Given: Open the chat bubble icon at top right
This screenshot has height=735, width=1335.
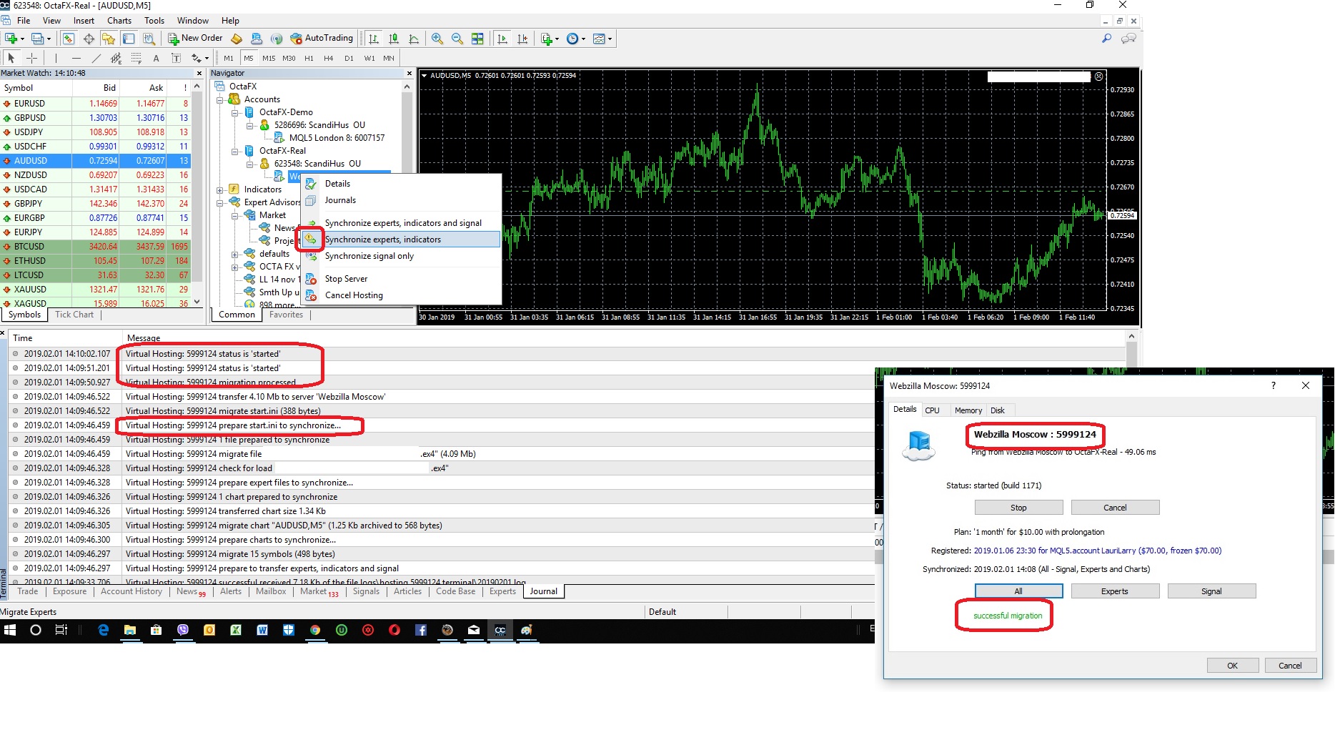Looking at the screenshot, I should (x=1128, y=39).
